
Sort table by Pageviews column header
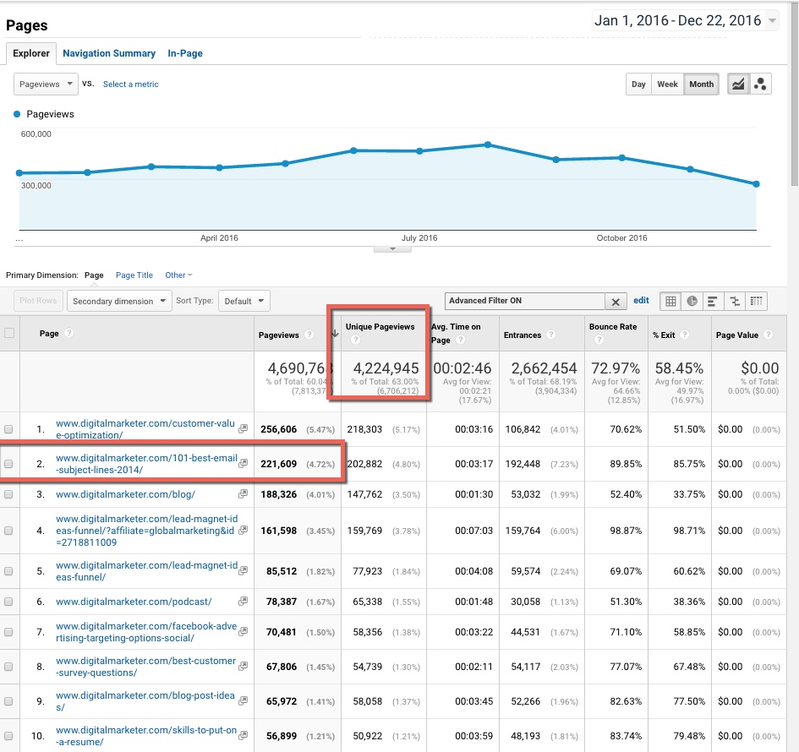[279, 335]
